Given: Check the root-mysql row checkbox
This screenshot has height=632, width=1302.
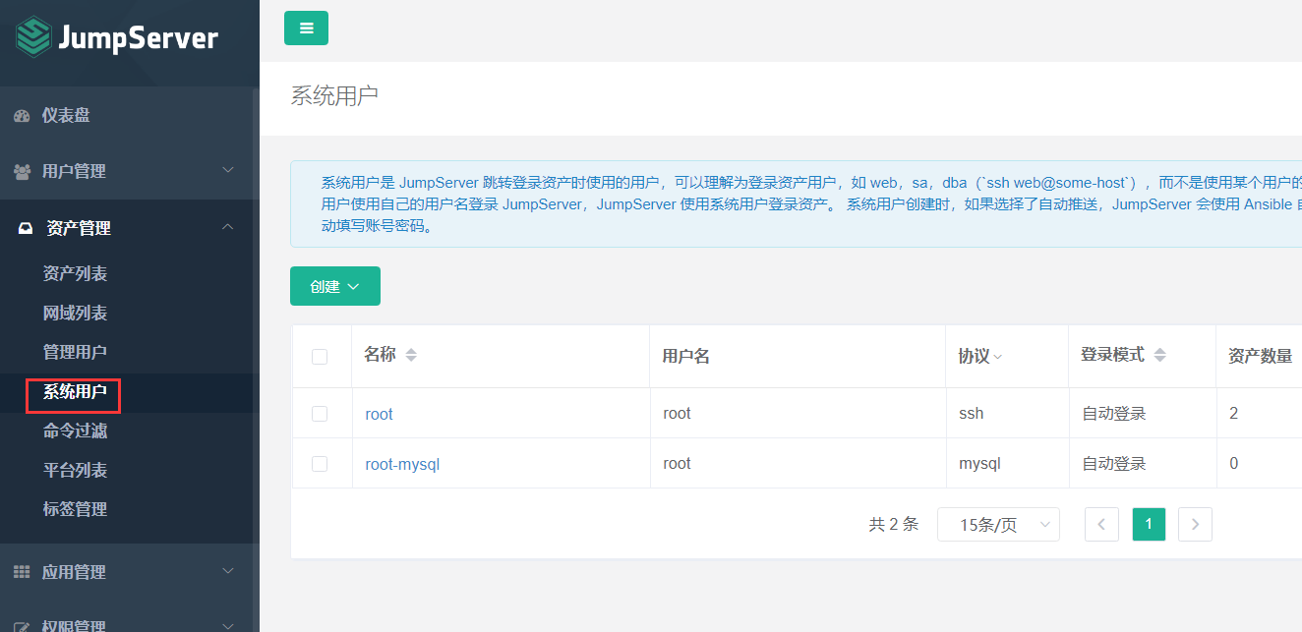Looking at the screenshot, I should (320, 463).
